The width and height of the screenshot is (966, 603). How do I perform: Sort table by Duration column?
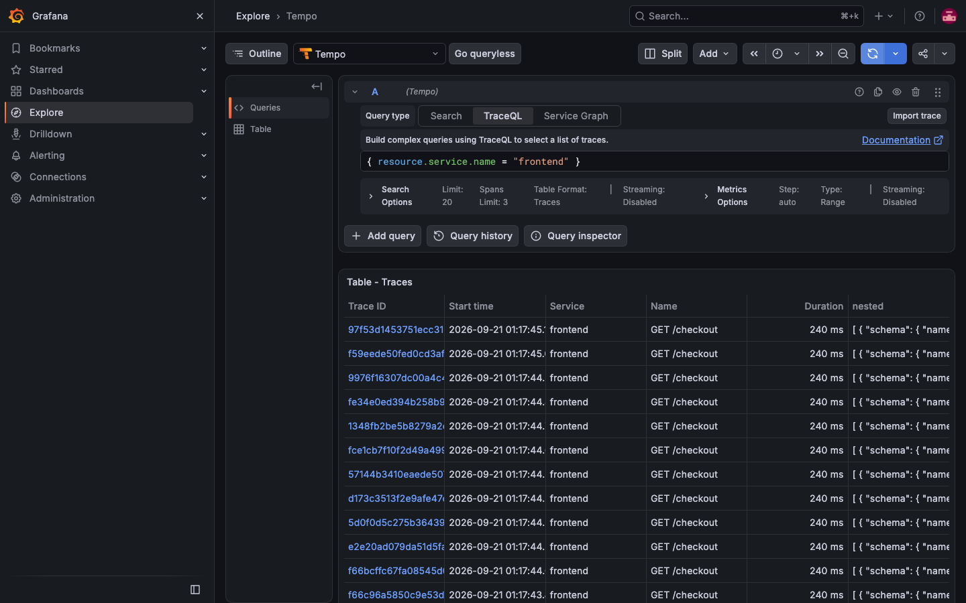[x=823, y=306]
